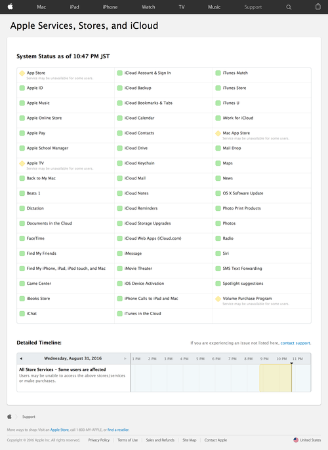Go to next day in the timeline
This screenshot has width=328, height=450.
125,358
